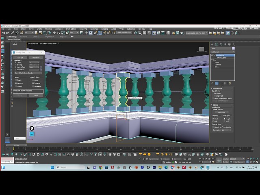Open the Modifier List dropdown
This screenshot has width=260, height=195.
223,52
